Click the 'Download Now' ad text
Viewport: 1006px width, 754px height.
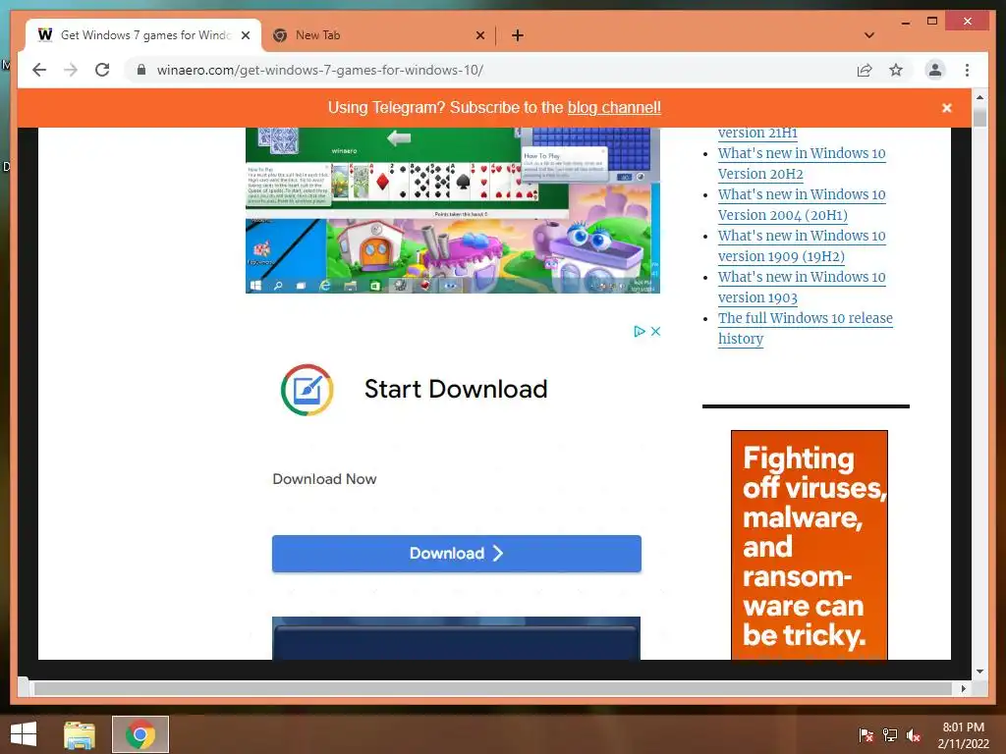coord(324,479)
